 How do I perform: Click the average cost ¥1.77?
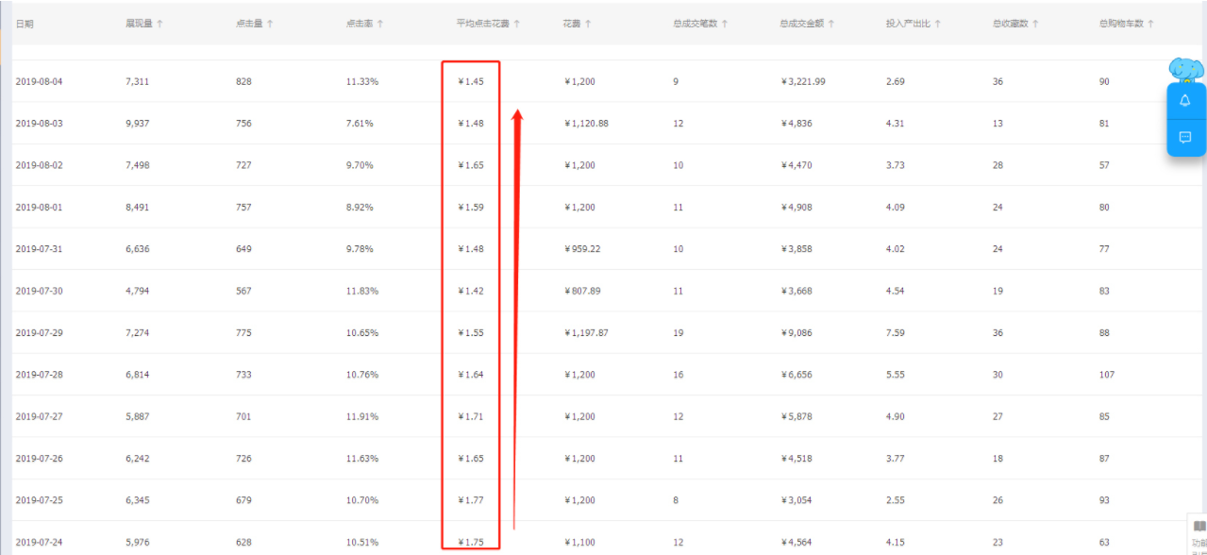point(471,500)
